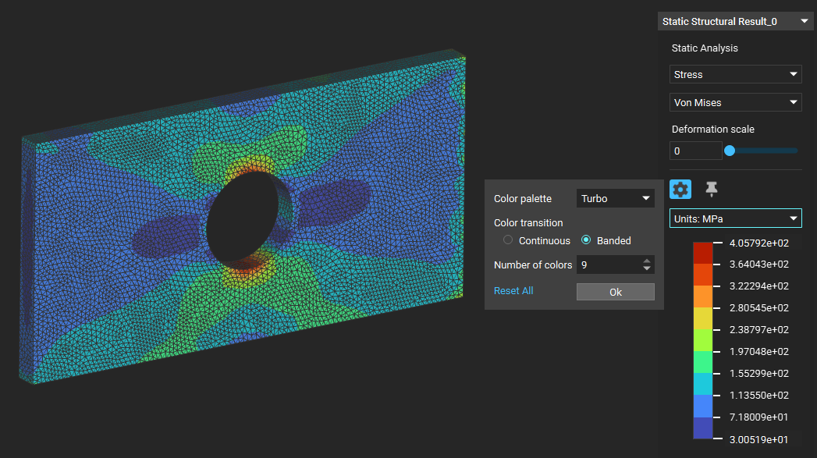This screenshot has width=817, height=458.
Task: Click the Reset All link
Action: click(x=513, y=291)
